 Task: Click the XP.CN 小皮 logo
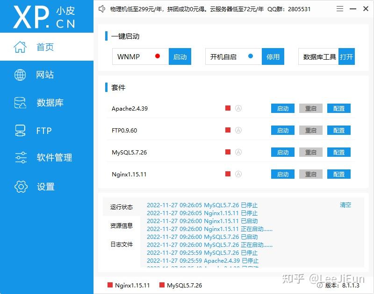pos(44,17)
